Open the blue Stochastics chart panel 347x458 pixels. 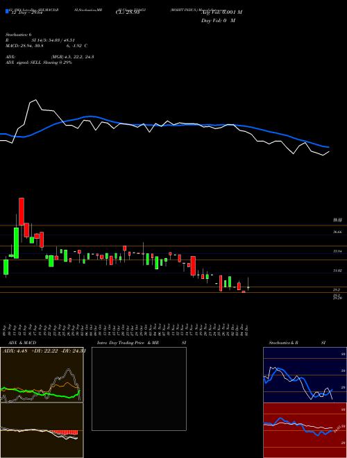click(305, 375)
